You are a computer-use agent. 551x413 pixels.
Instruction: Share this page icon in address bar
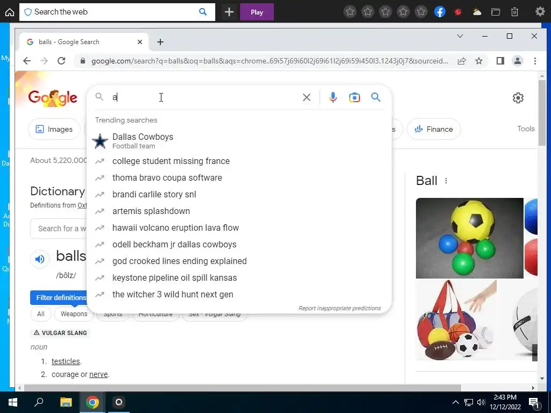click(x=462, y=61)
